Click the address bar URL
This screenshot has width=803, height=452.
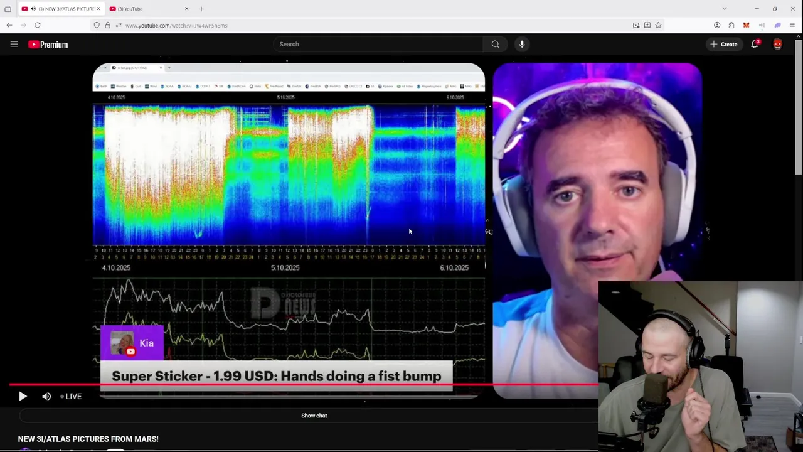point(177,25)
